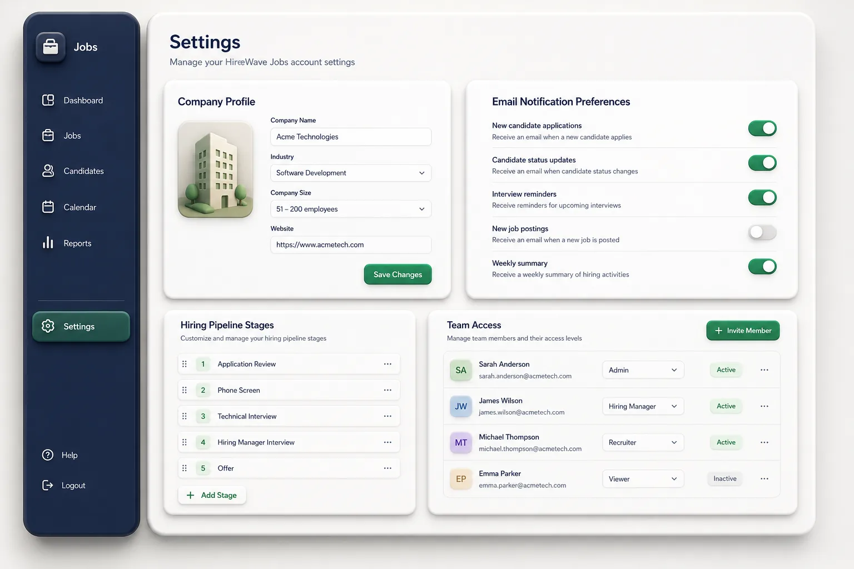Open more options for Hiring Manager Interview
The width and height of the screenshot is (854, 569).
click(x=388, y=442)
